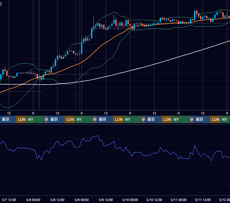The height and width of the screenshot is (203, 230).
Task: Click the 5/10 00:00 date label
Action: (x=130, y=200)
